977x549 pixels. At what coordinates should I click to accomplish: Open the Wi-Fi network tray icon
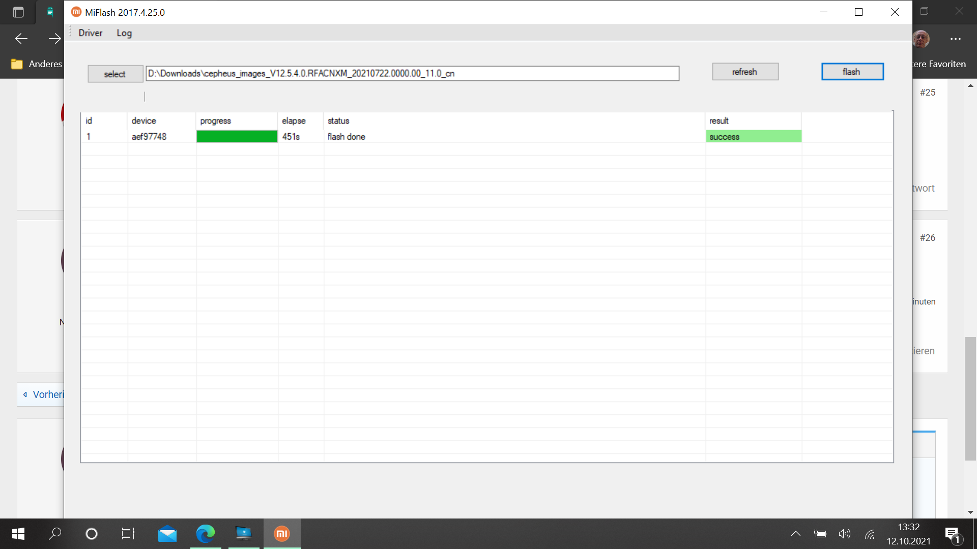pyautogui.click(x=870, y=534)
